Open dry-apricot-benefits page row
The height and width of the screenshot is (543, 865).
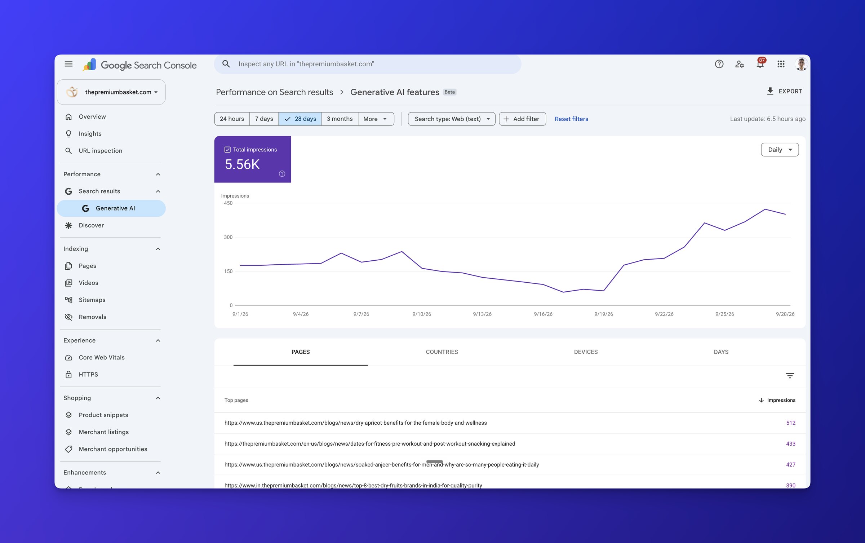(510, 423)
